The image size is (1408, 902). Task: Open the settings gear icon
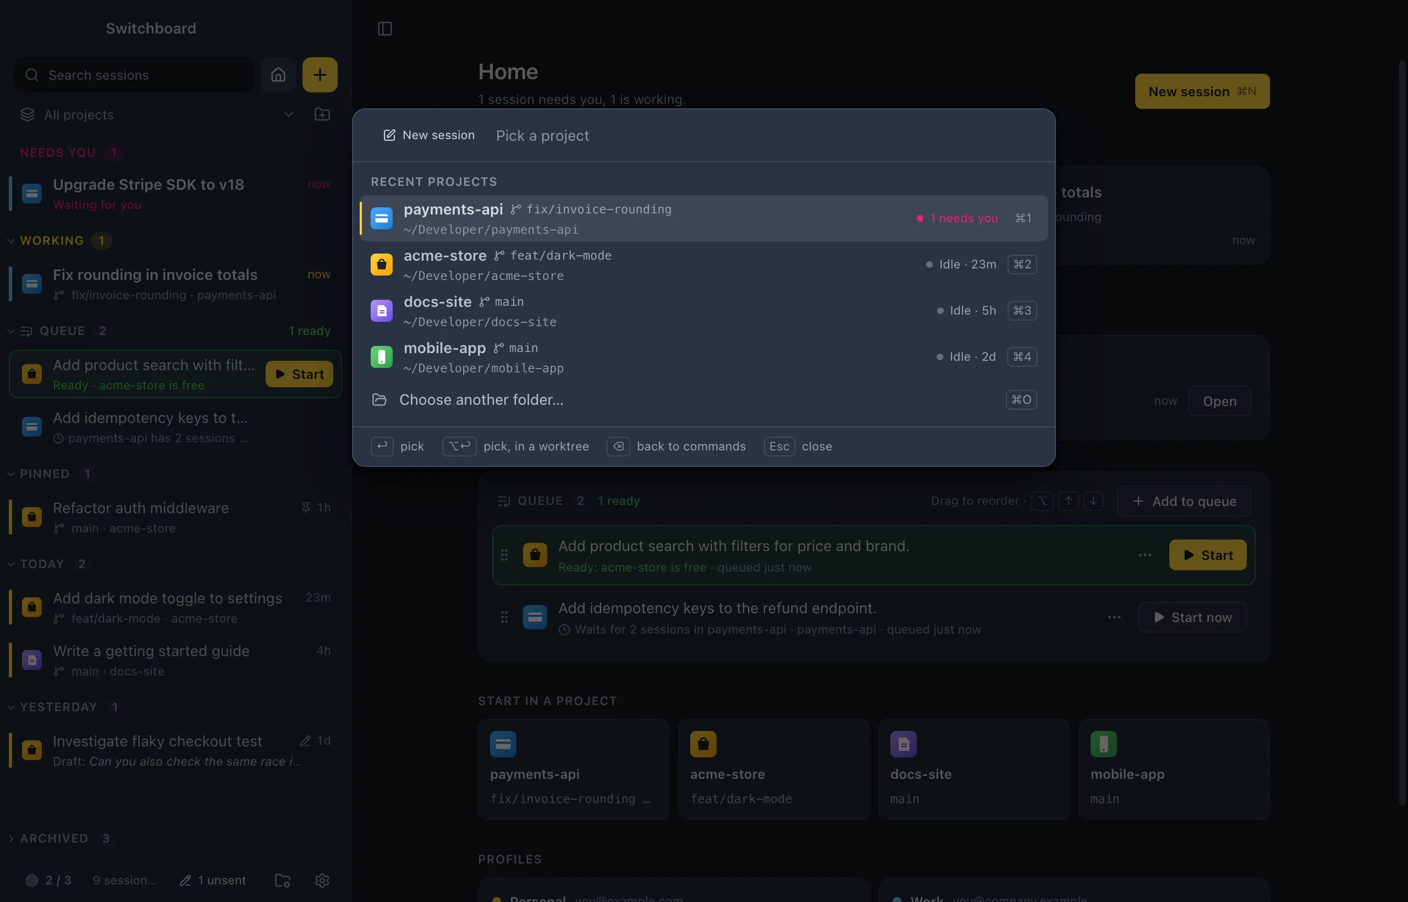(x=322, y=880)
